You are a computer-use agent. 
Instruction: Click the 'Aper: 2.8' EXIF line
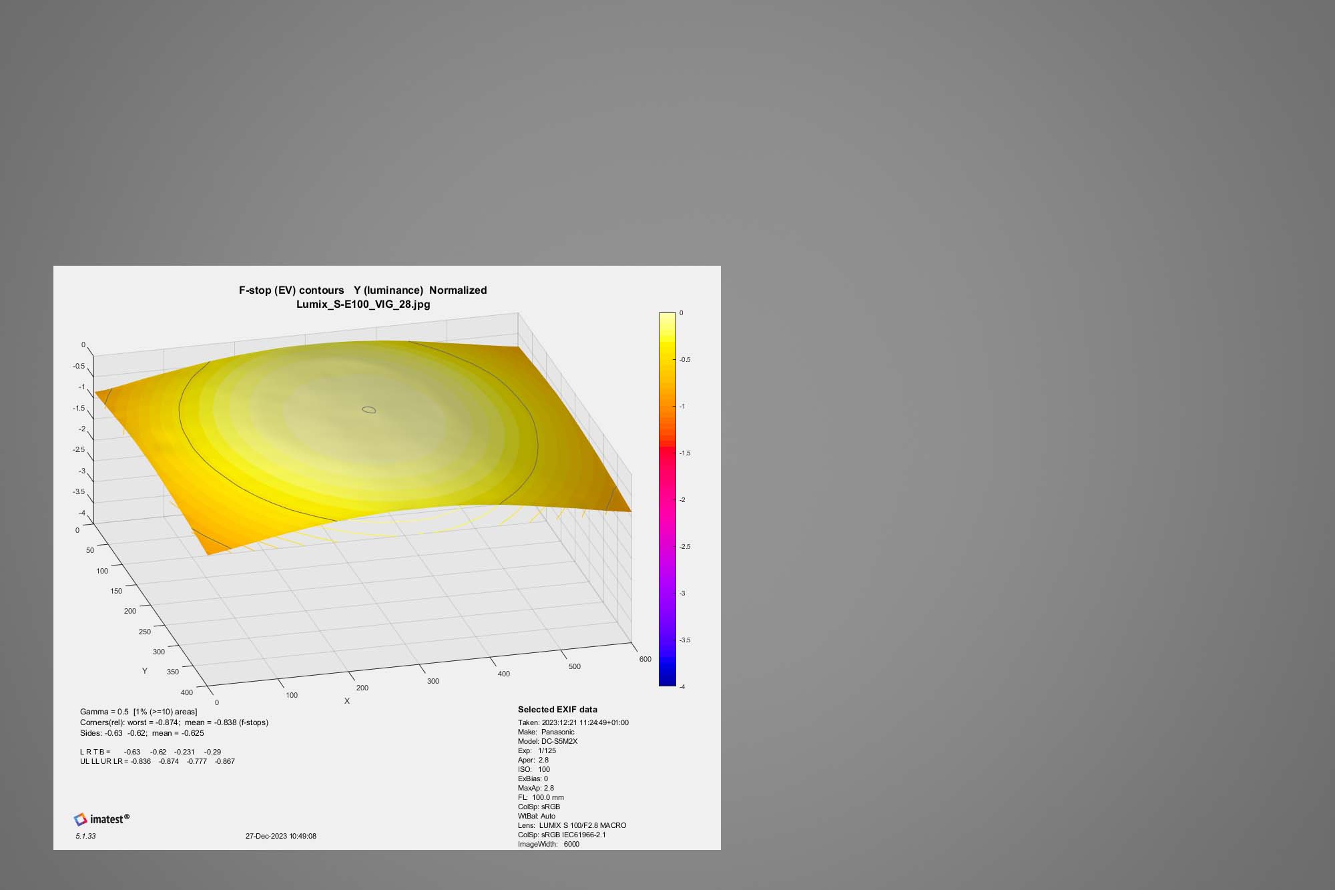pos(533,760)
